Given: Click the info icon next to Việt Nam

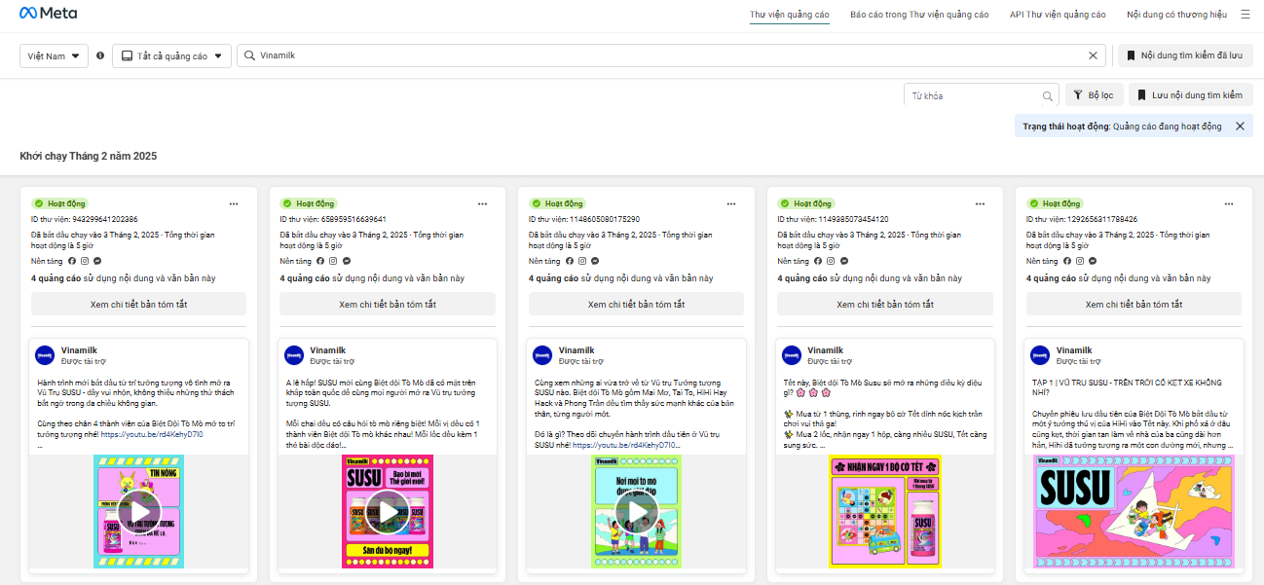Looking at the screenshot, I should point(100,55).
